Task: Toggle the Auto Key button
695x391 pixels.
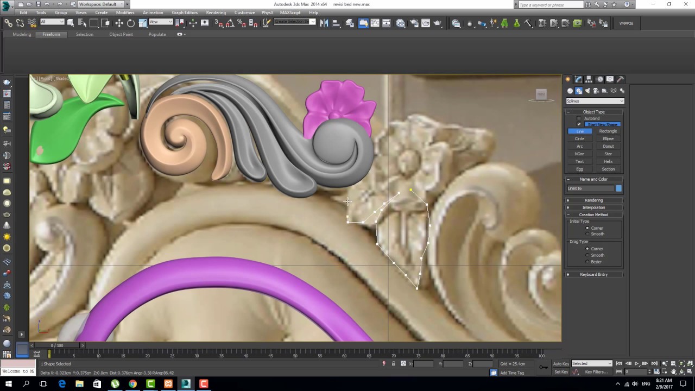Action: tap(561, 364)
